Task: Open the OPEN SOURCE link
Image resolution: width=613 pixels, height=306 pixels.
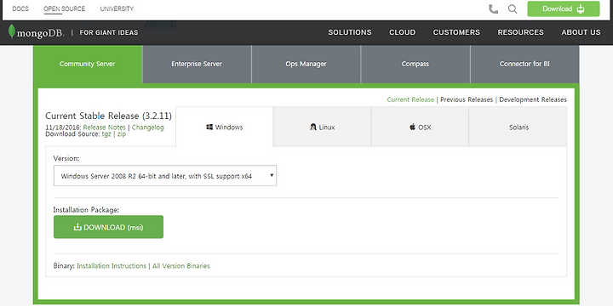Action: pos(64,8)
